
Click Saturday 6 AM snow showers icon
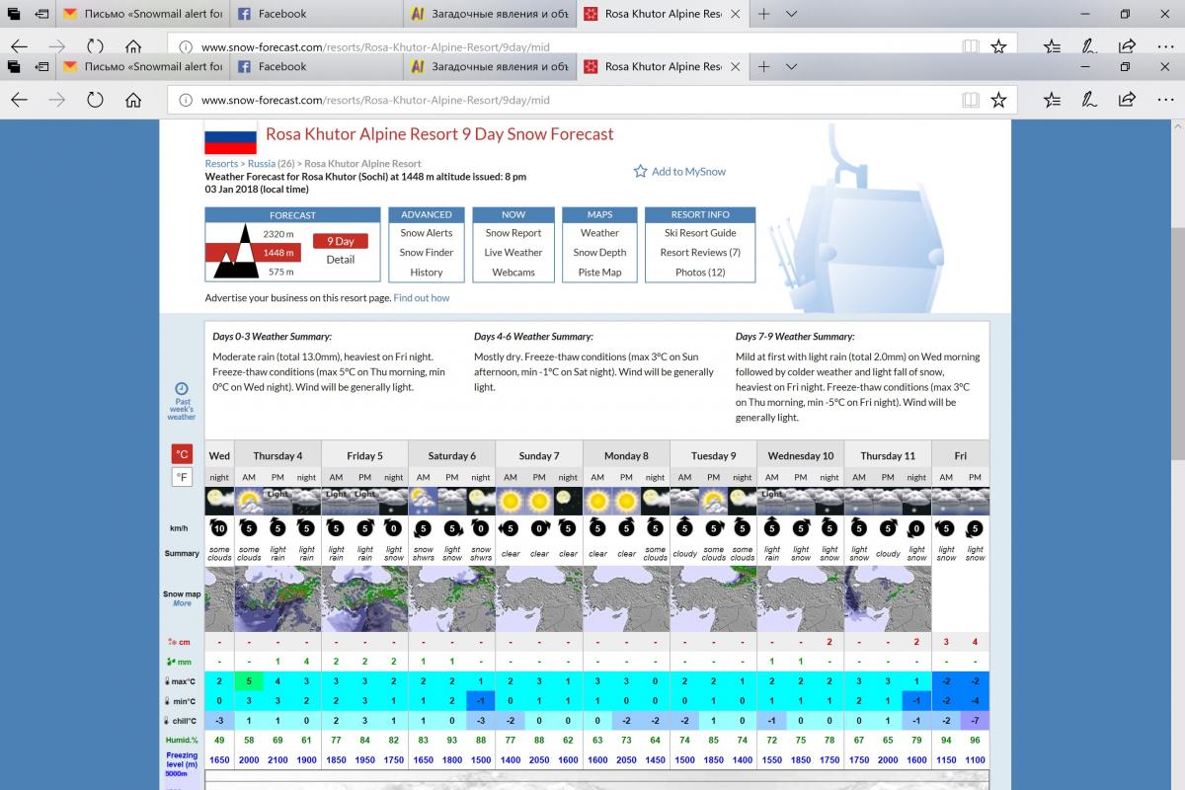click(423, 501)
